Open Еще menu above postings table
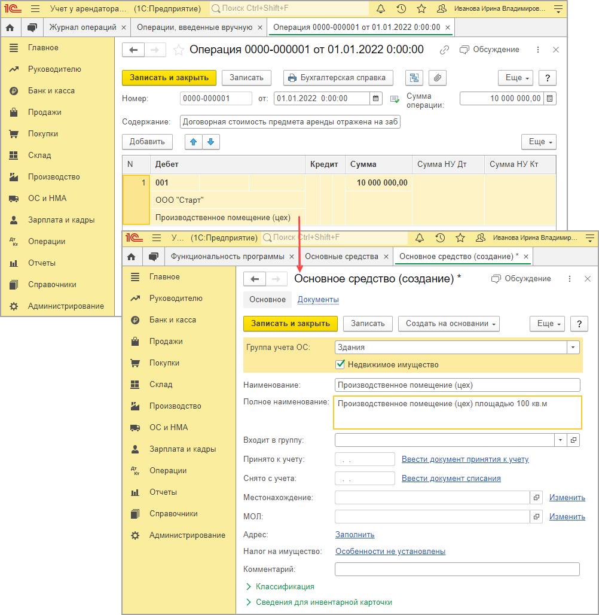599x615 pixels. pyautogui.click(x=539, y=142)
